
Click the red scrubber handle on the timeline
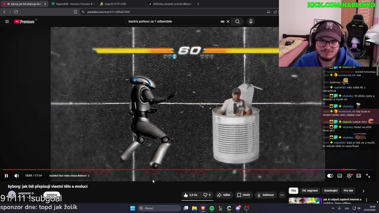pyautogui.click(x=344, y=170)
